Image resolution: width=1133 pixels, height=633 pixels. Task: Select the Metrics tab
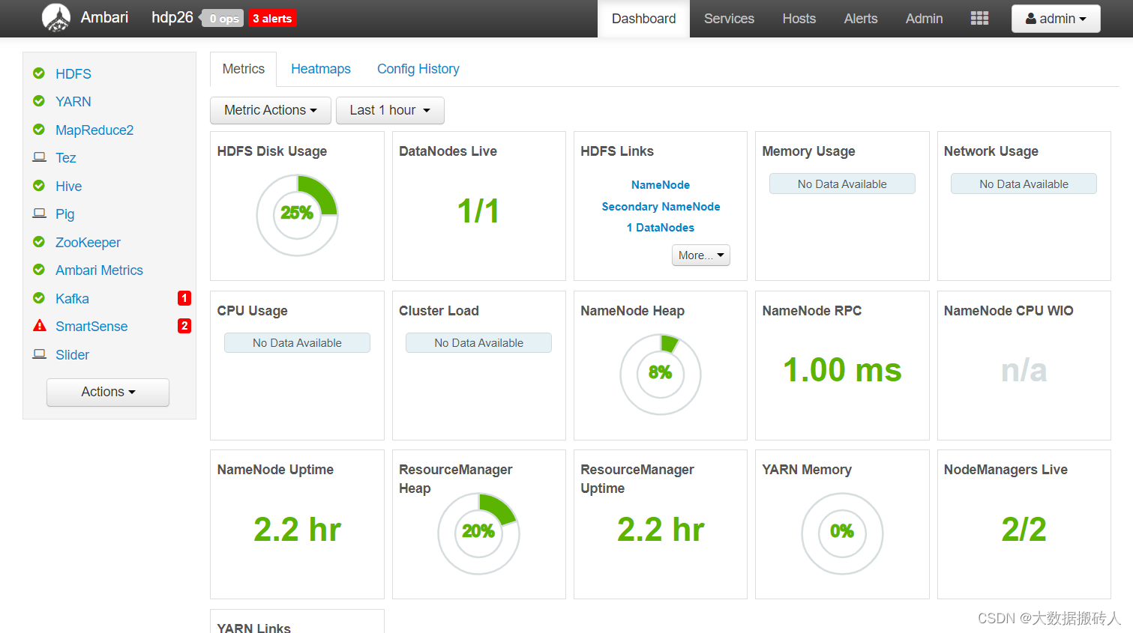coord(244,69)
